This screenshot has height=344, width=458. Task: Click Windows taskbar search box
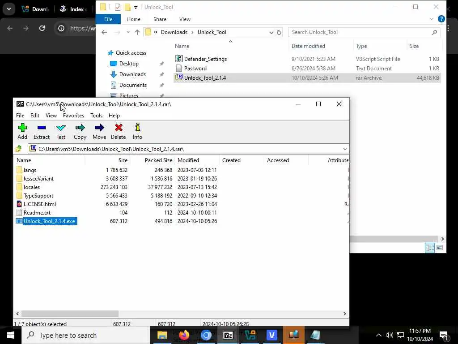point(86,335)
